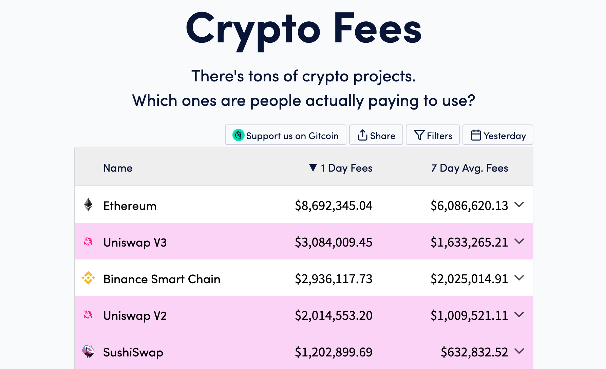
Task: Expand the Ethereum row details chevron
Action: coord(519,205)
